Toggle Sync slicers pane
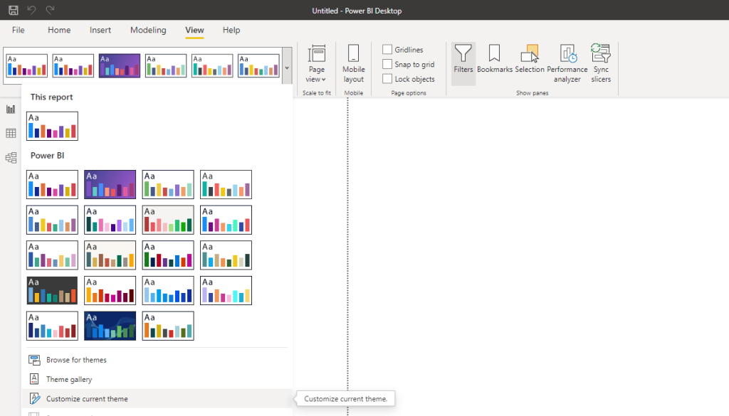This screenshot has height=416, width=729. pyautogui.click(x=601, y=64)
